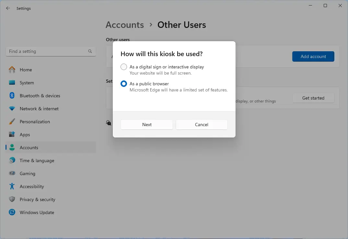Click the "Privacy & security" sidebar label
This screenshot has height=239, width=348.
click(38, 199)
